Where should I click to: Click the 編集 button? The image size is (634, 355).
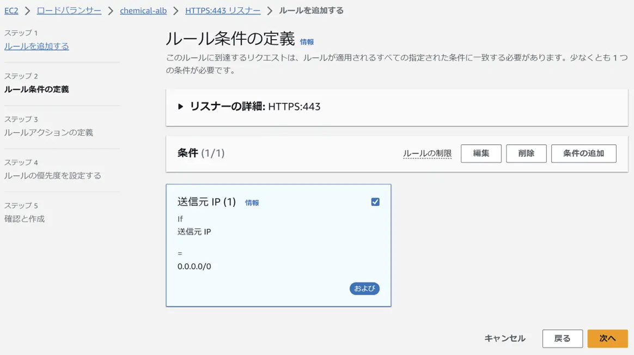[481, 154]
